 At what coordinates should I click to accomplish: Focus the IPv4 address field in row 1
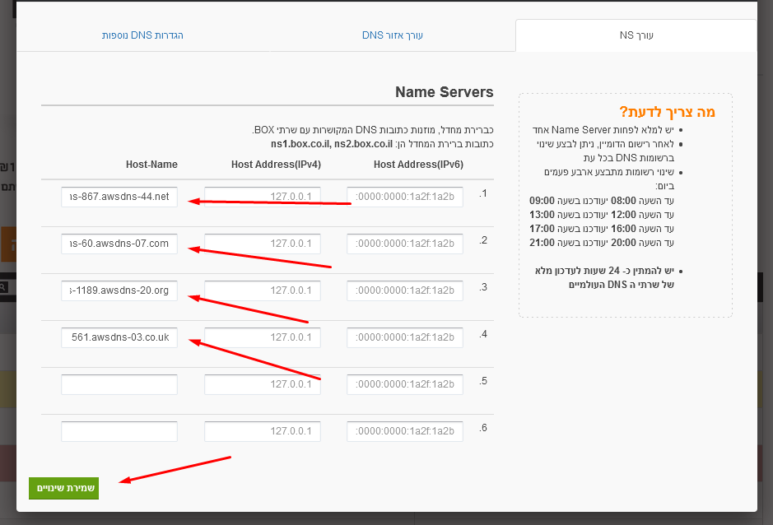(x=263, y=197)
